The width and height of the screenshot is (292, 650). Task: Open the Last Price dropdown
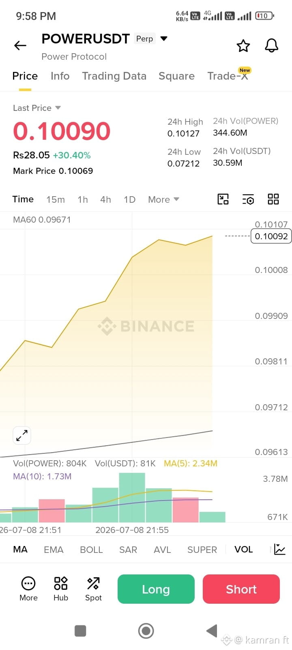click(58, 108)
